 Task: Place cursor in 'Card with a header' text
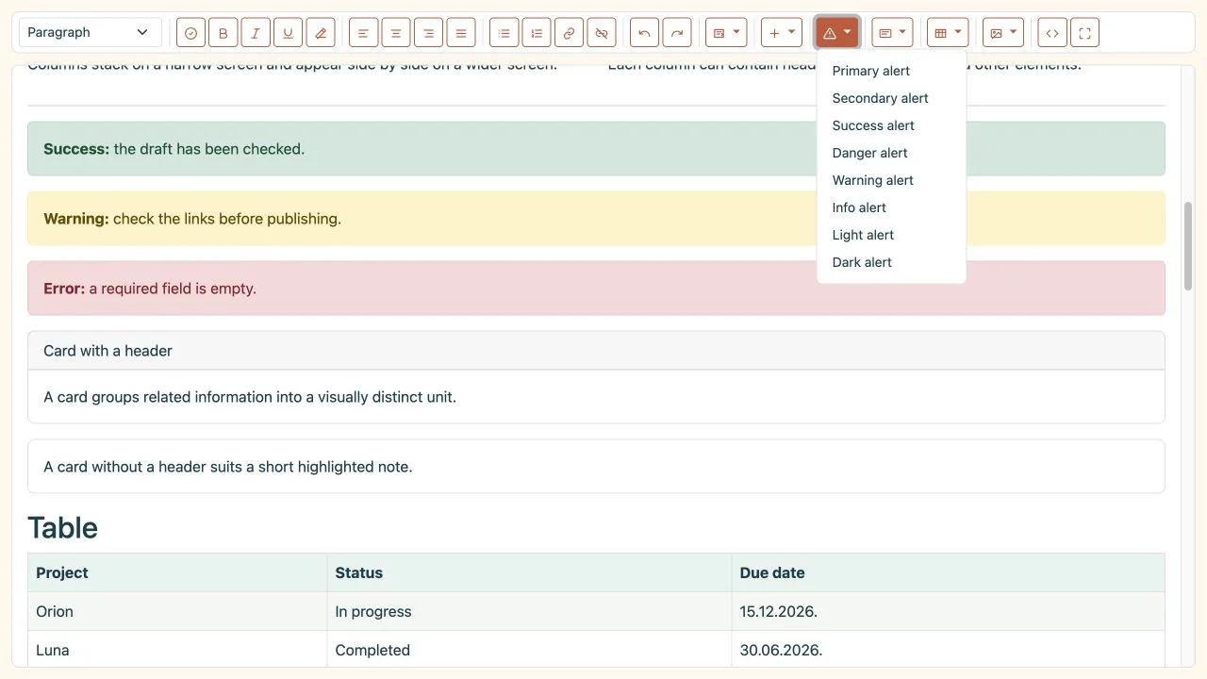click(107, 351)
